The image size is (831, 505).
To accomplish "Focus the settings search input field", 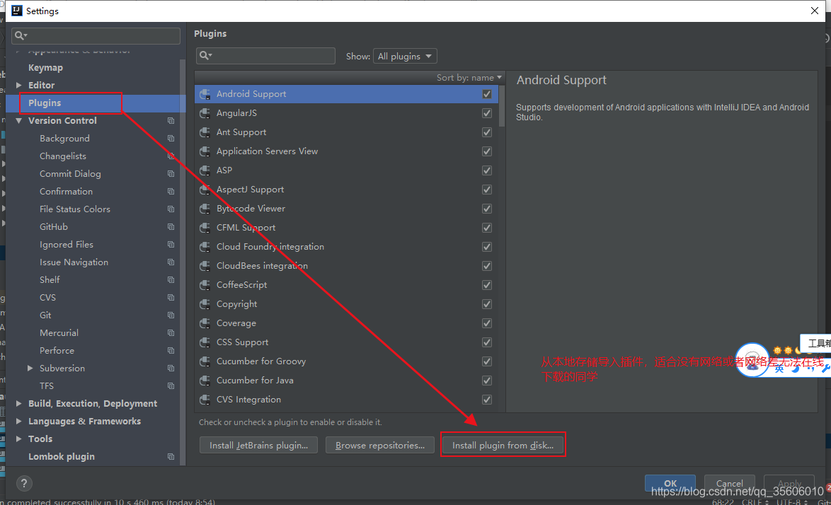I will [96, 35].
